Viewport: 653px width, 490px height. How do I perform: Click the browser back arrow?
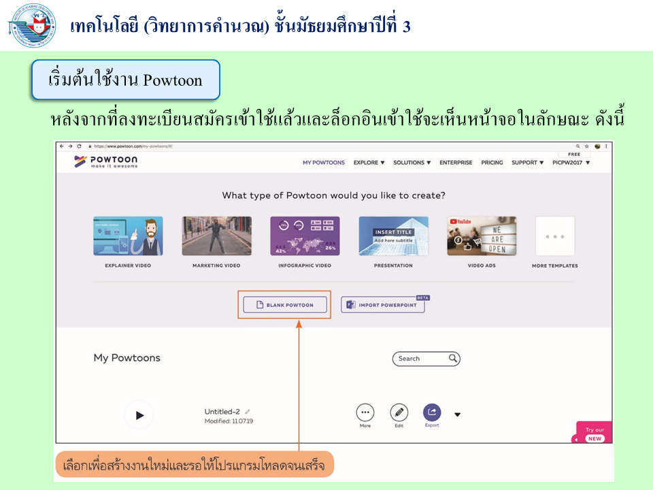62,146
